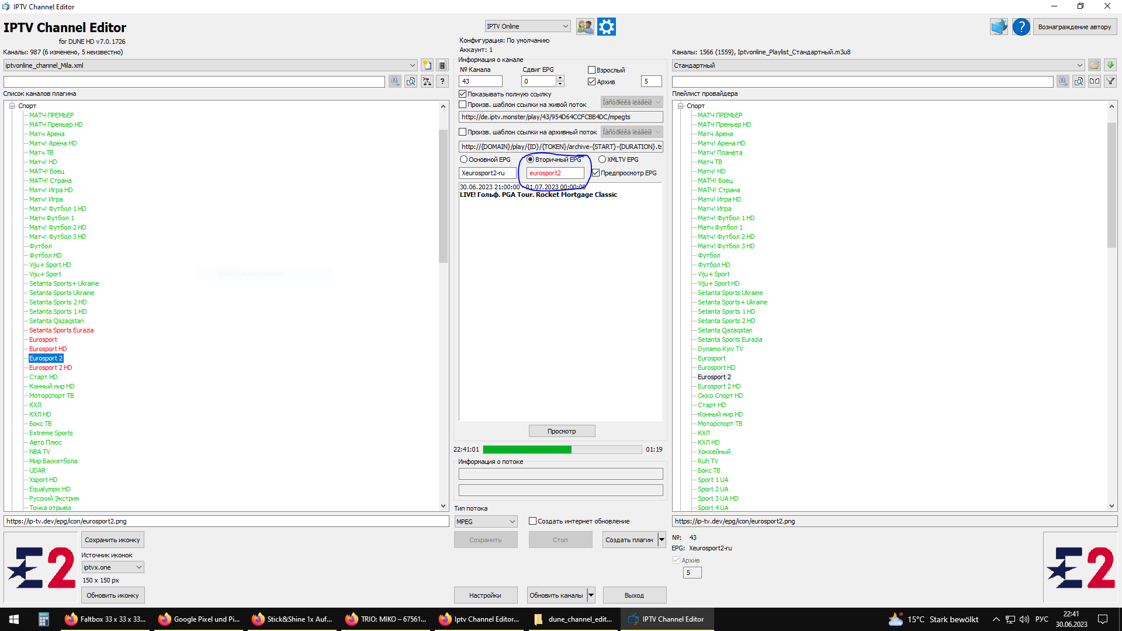Image resolution: width=1122 pixels, height=631 pixels.
Task: Open the Windows Start menu
Action: (x=14, y=619)
